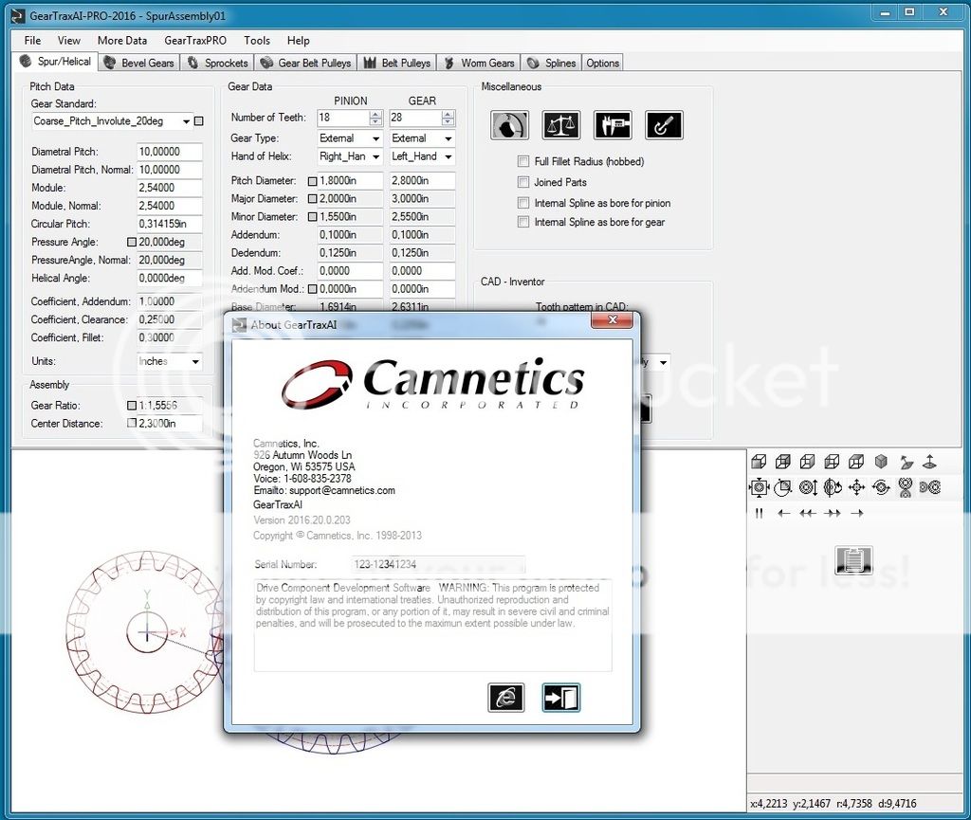Screen dimensions: 971x820
Task: Click the Internet Explorer icon in About dialog
Action: coord(505,698)
